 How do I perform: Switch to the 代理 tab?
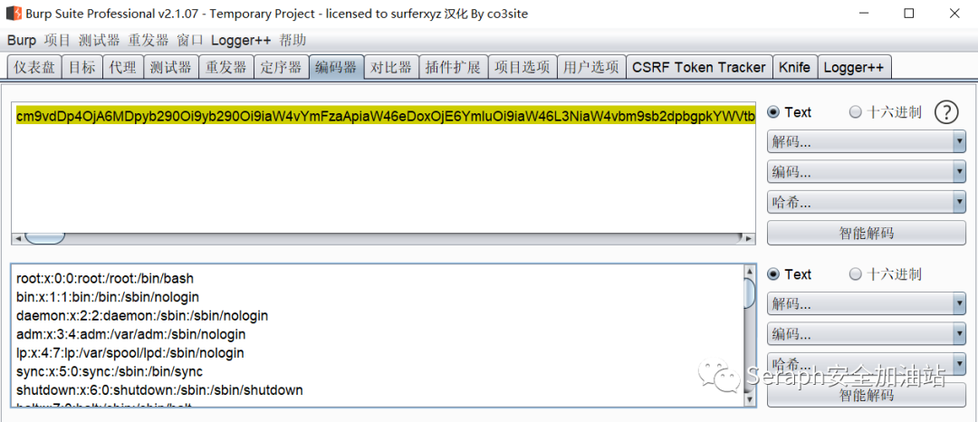pyautogui.click(x=123, y=67)
